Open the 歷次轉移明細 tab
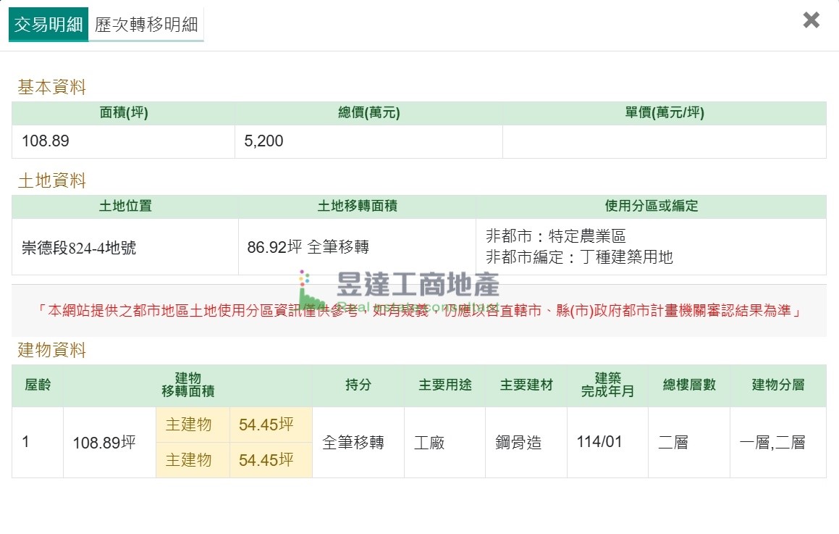The width and height of the screenshot is (839, 534). pyautogui.click(x=146, y=25)
